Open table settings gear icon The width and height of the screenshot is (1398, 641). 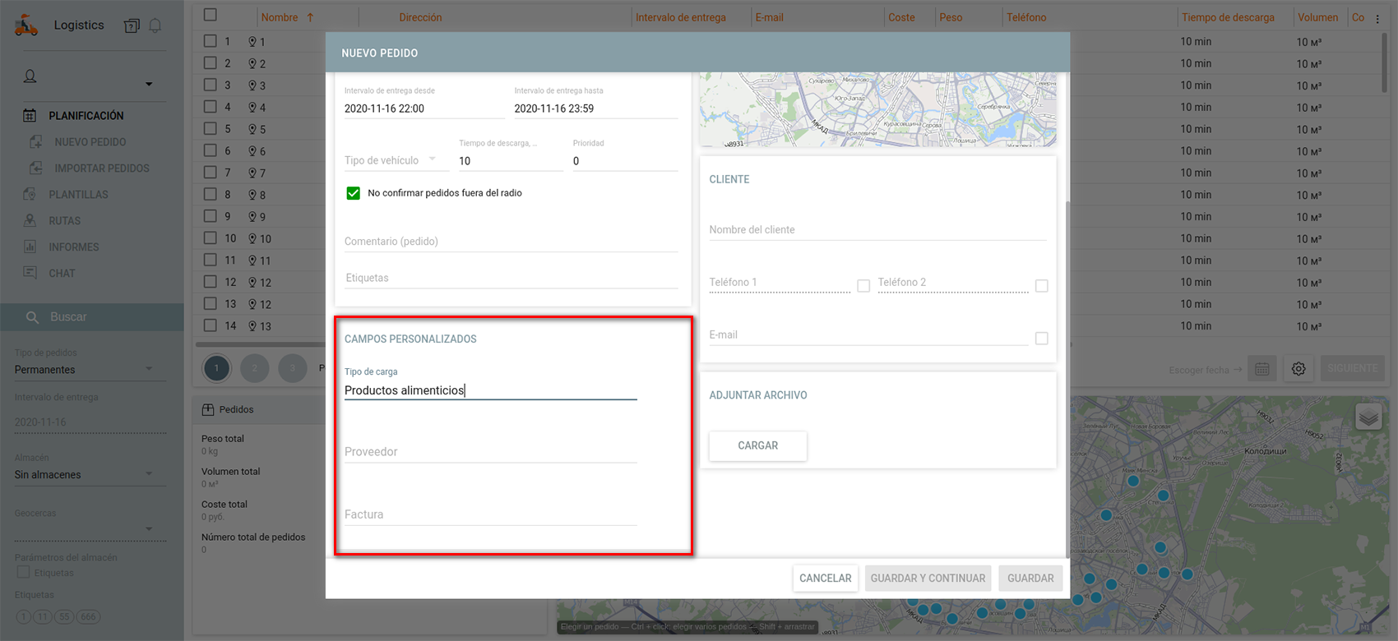point(1298,369)
